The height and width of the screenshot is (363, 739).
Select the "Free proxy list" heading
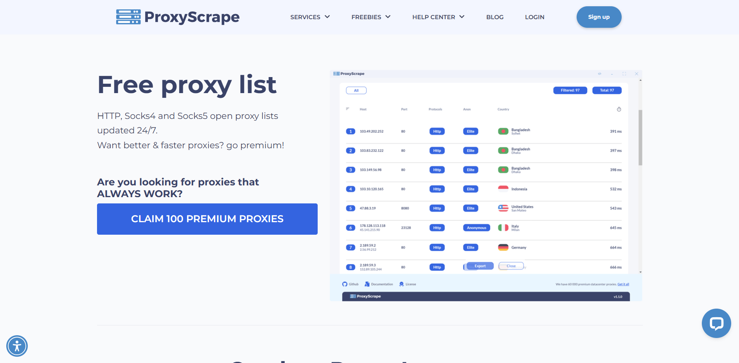pyautogui.click(x=187, y=85)
